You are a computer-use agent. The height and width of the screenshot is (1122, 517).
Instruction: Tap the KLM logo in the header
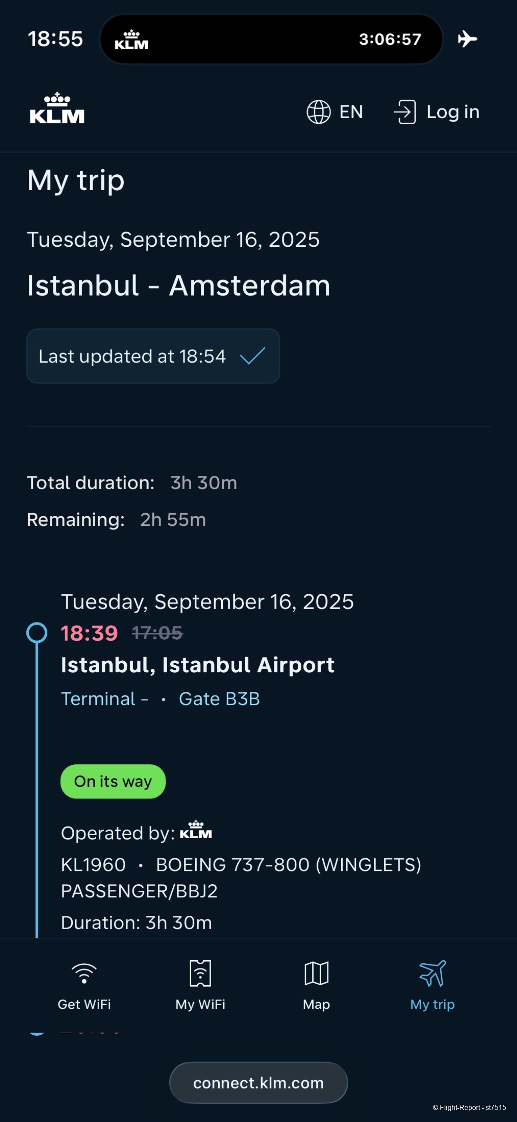coord(57,109)
